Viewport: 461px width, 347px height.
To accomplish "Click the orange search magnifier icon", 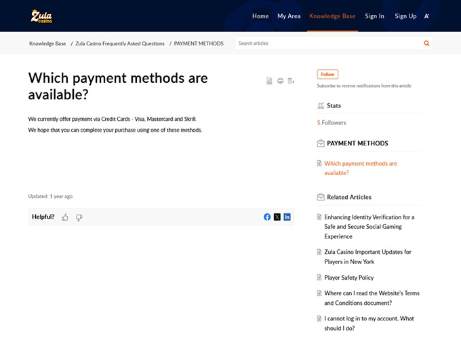I will 426,43.
